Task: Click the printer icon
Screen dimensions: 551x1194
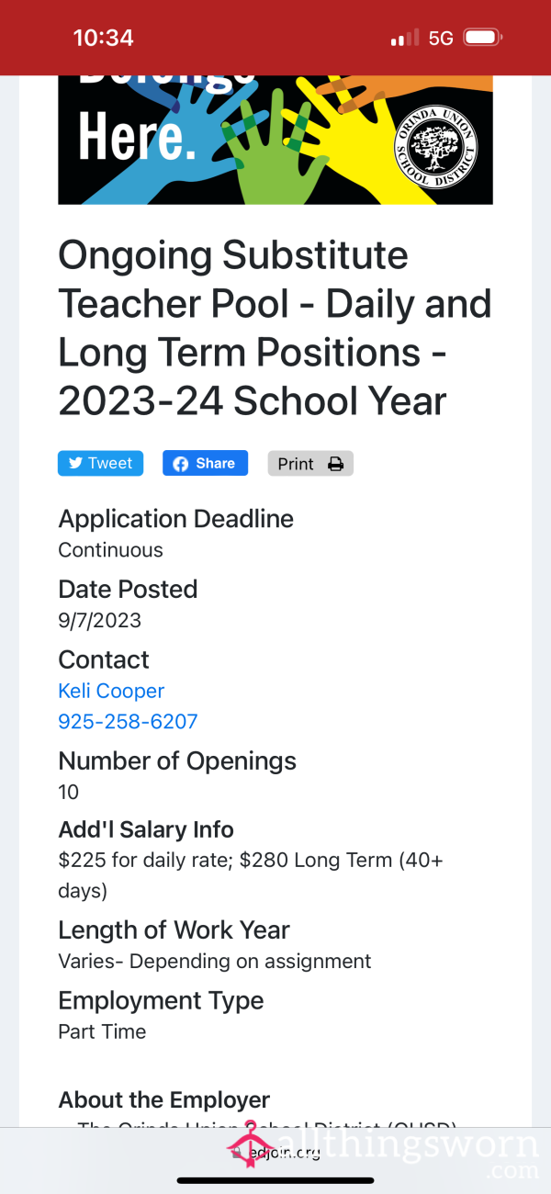Action: click(x=336, y=464)
